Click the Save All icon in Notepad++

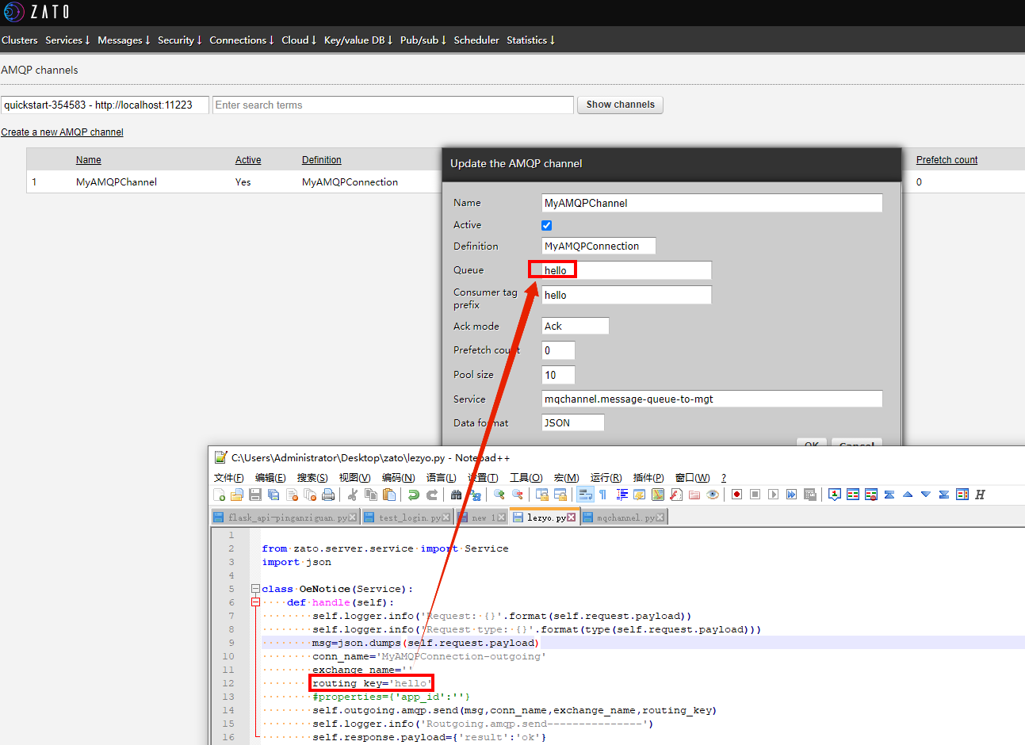point(273,495)
